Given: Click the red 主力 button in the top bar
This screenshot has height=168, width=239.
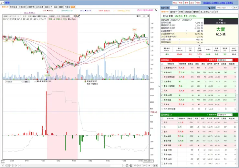Looking at the screenshot, I should (x=192, y=3).
